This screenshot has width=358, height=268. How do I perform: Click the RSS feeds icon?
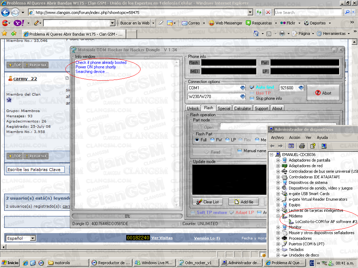click(269, 34)
